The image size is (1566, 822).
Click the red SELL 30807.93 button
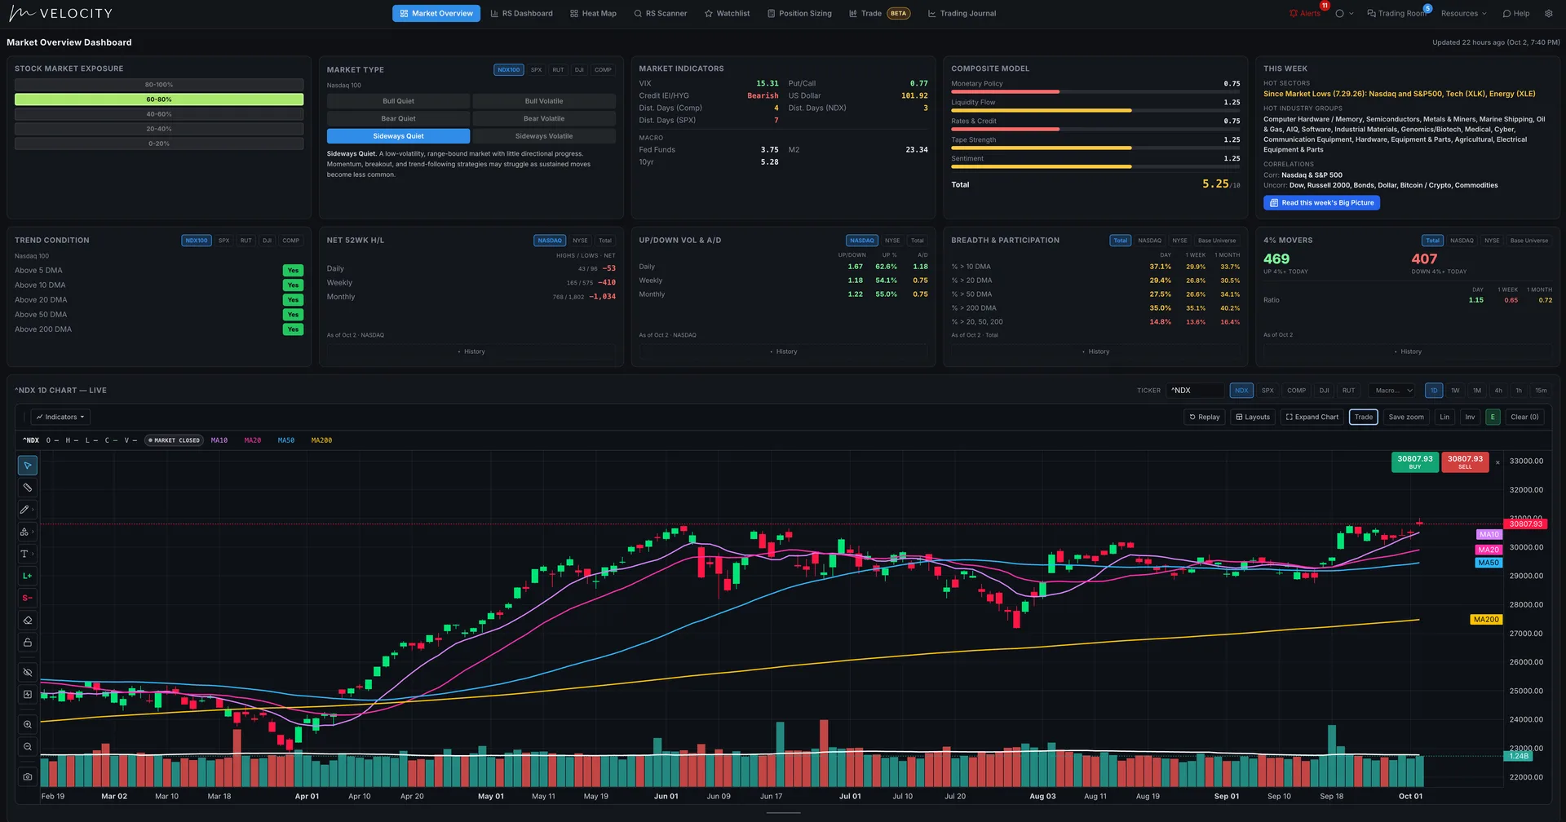pyautogui.click(x=1465, y=462)
